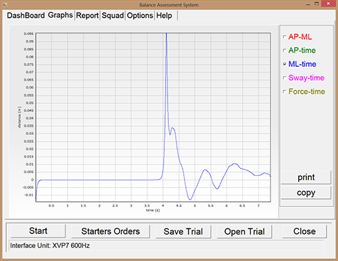Image resolution: width=338 pixels, height=261 pixels.
Task: Click the Save Trial button
Action: (183, 231)
